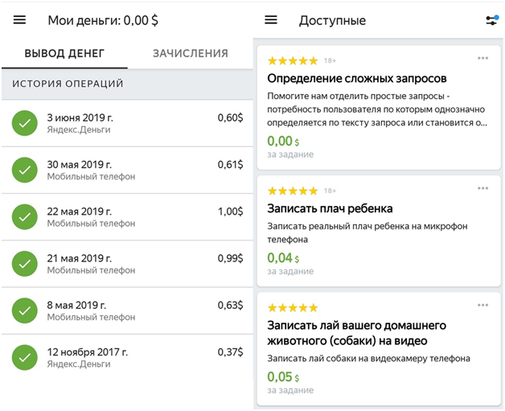Screen dimensions: 505x411
Task: Click the 0,05 $ task price
Action: [x=283, y=377]
